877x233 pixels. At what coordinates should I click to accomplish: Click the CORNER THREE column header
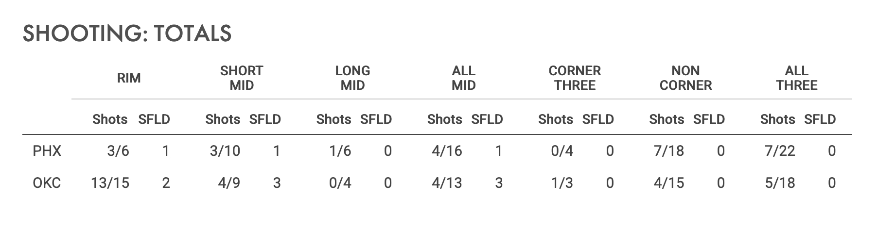[x=575, y=78]
